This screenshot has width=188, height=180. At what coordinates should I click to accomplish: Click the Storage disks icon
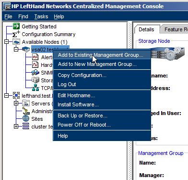click(35, 80)
